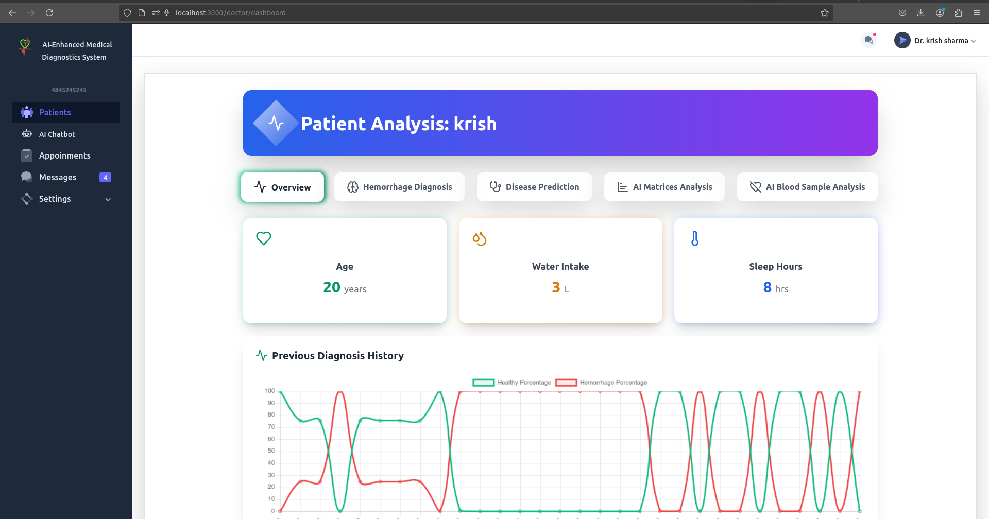The width and height of the screenshot is (989, 519).
Task: Go back with browser back arrow
Action: pos(12,13)
